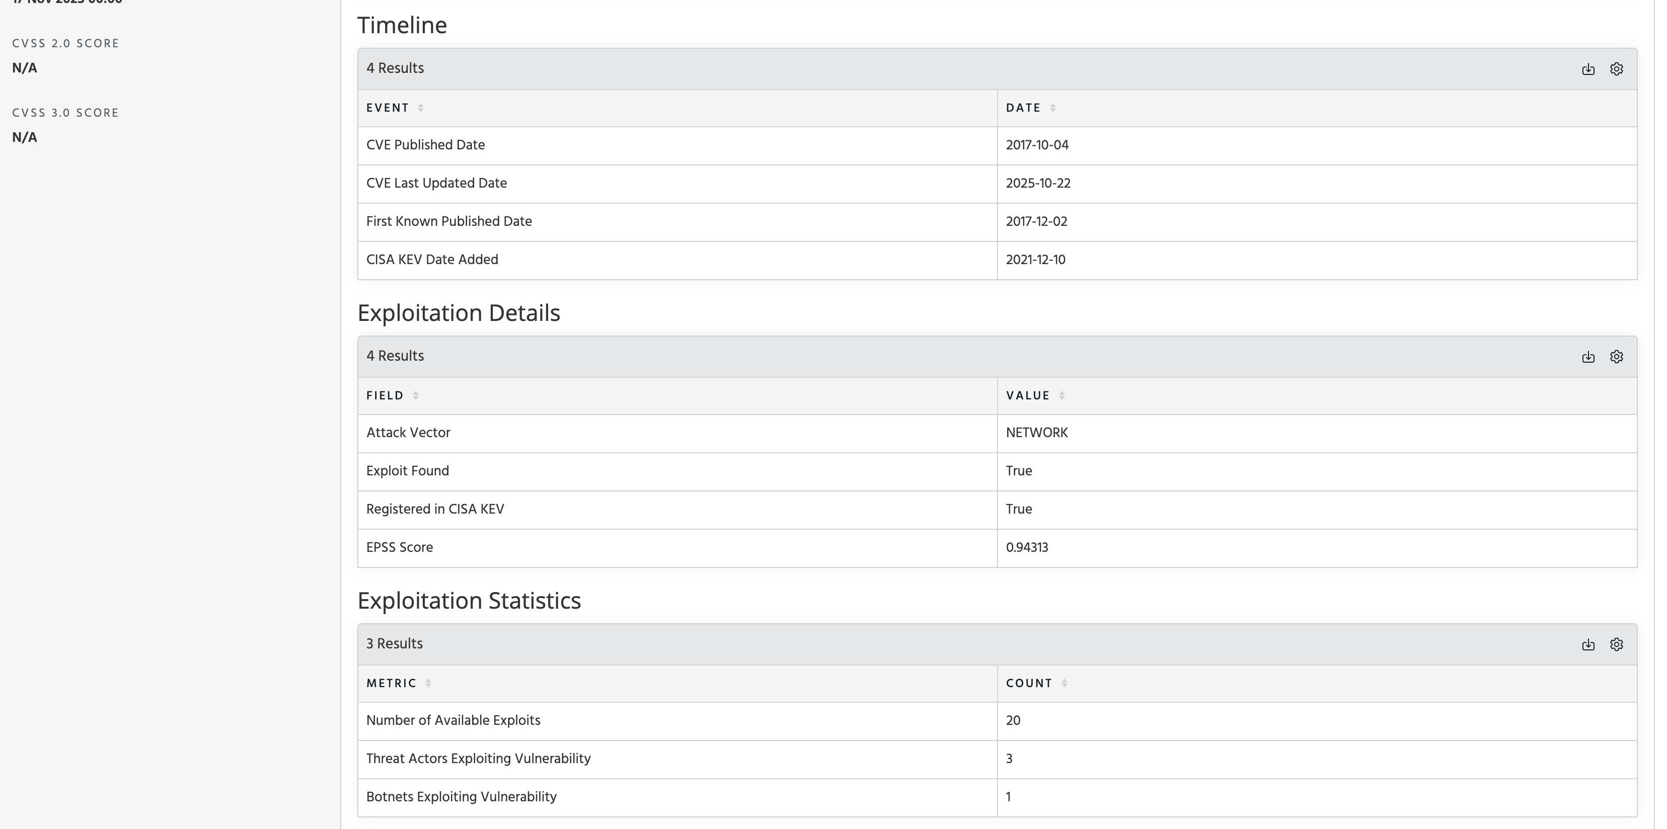Select the EPSS Score row
This screenshot has height=829, width=1667.
[x=399, y=548]
